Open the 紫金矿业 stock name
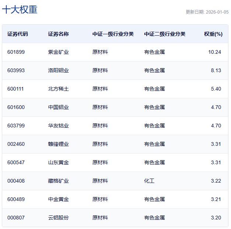The image size is (231, 229). click(x=58, y=52)
